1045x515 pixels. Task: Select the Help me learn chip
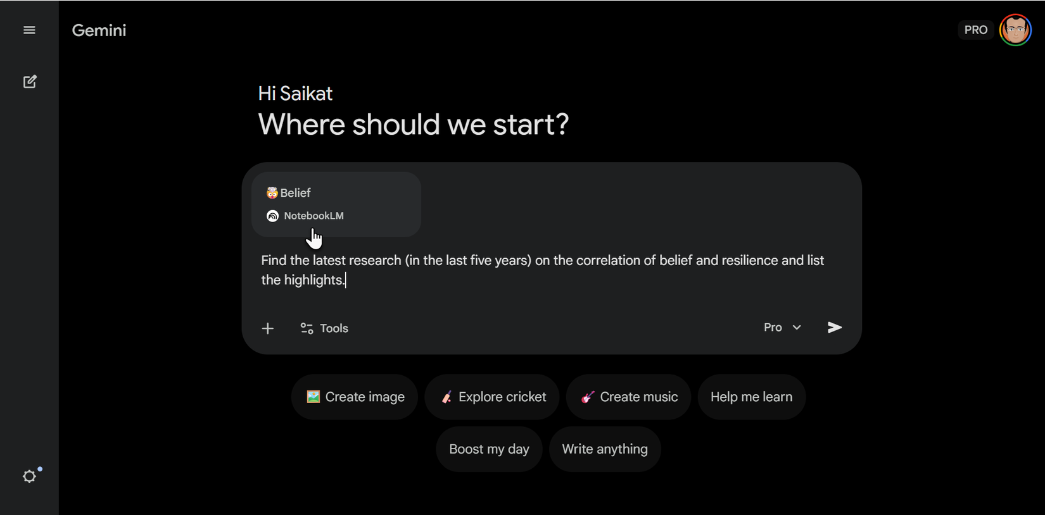click(751, 397)
